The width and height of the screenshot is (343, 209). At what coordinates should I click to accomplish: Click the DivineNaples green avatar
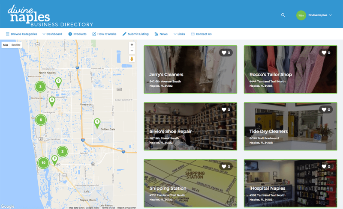click(301, 15)
